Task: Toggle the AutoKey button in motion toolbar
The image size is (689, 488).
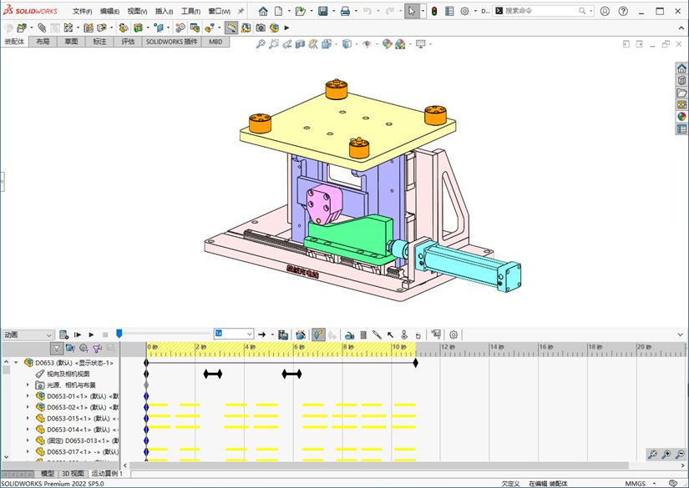Action: point(319,335)
